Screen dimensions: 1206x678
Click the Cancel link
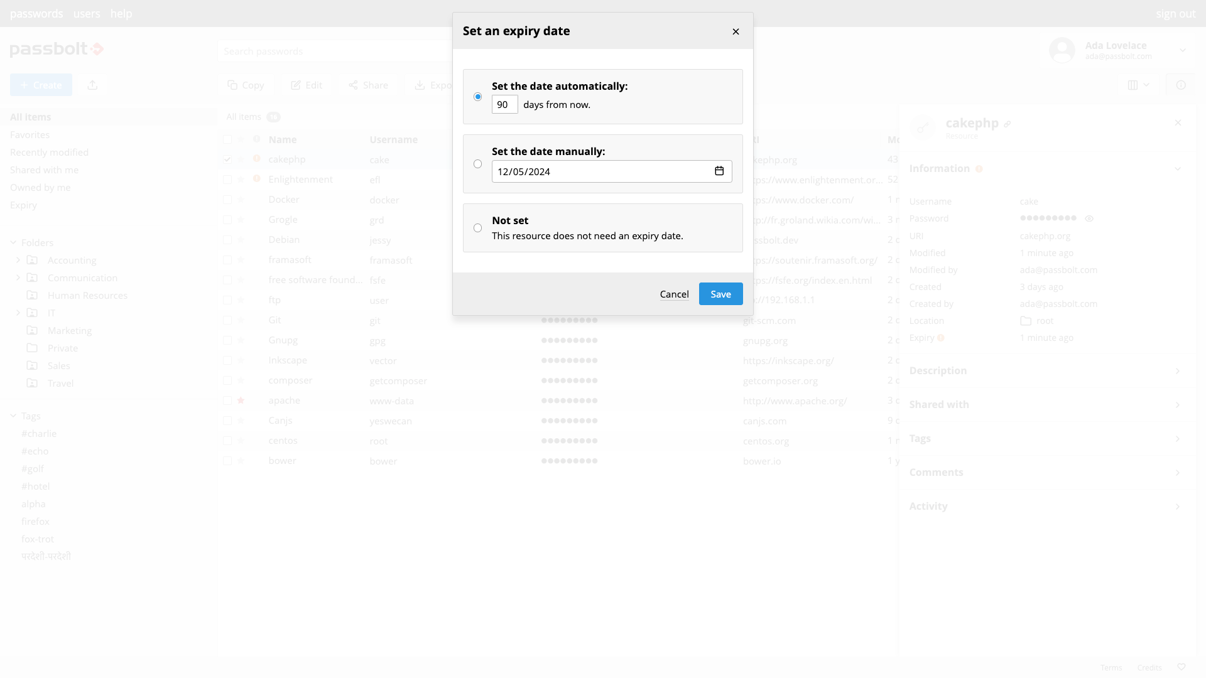[x=674, y=294]
